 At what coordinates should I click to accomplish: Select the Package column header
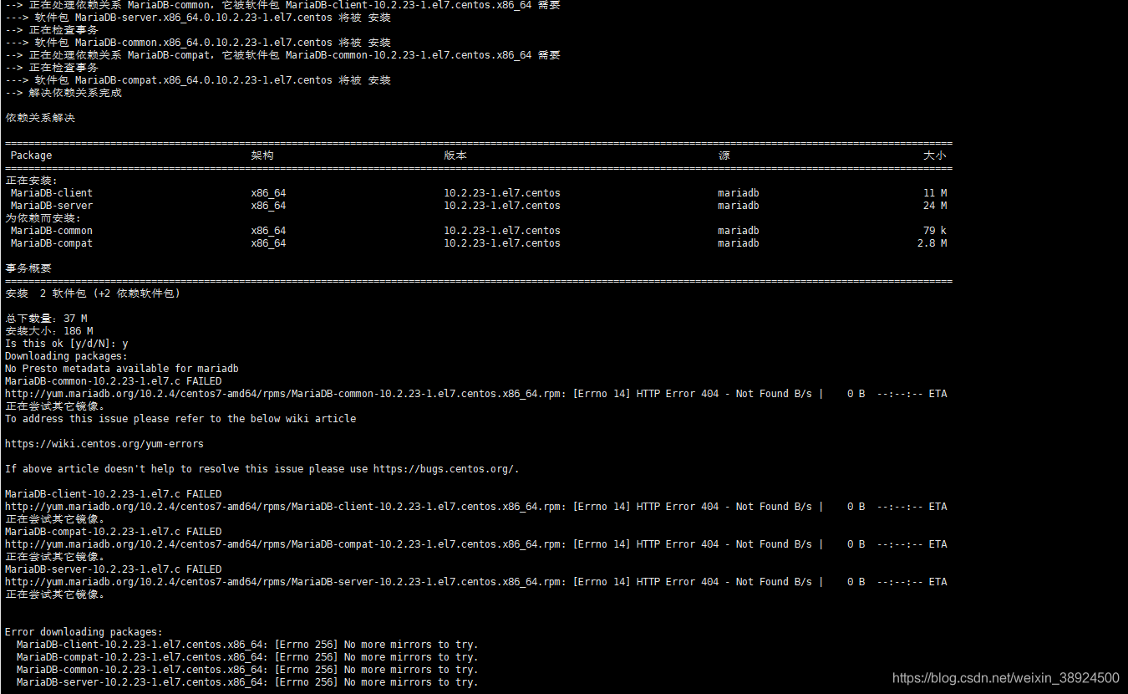click(31, 155)
